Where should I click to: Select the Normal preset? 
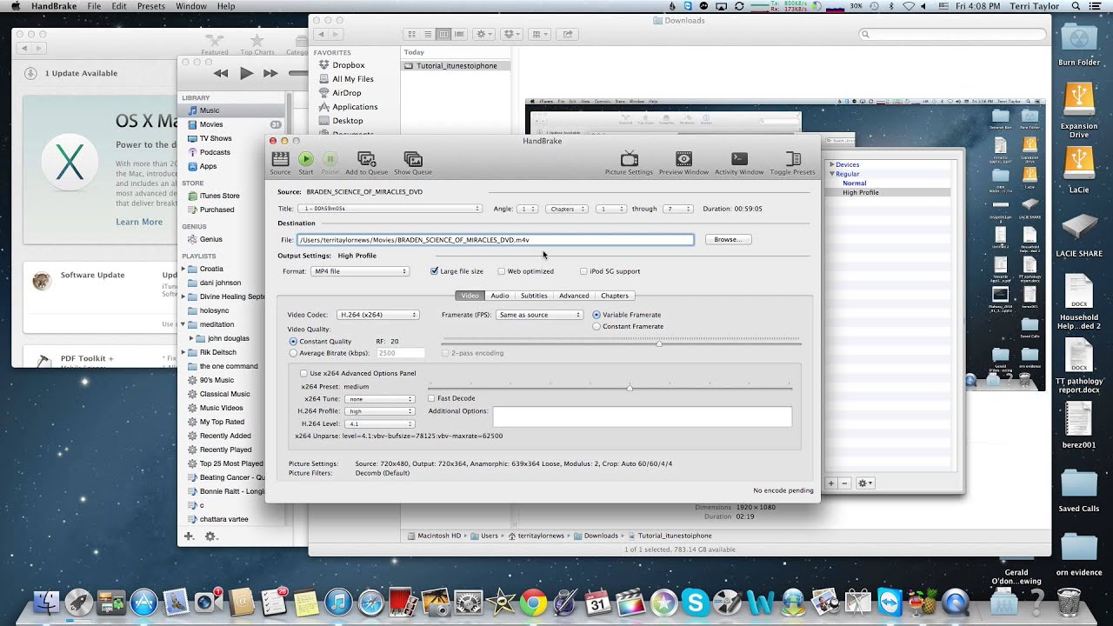pyautogui.click(x=854, y=183)
